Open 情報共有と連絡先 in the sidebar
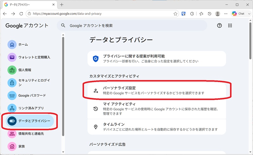The width and height of the screenshot is (253, 155). point(30,134)
